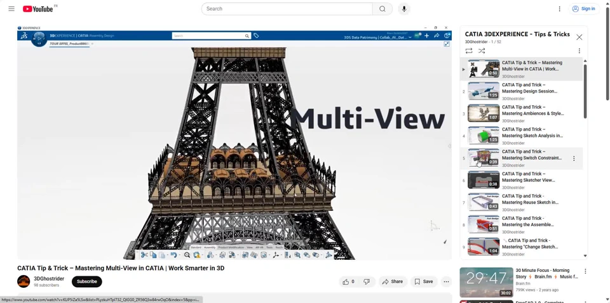Click the Sign in button
The height and width of the screenshot is (303, 610).
[584, 9]
